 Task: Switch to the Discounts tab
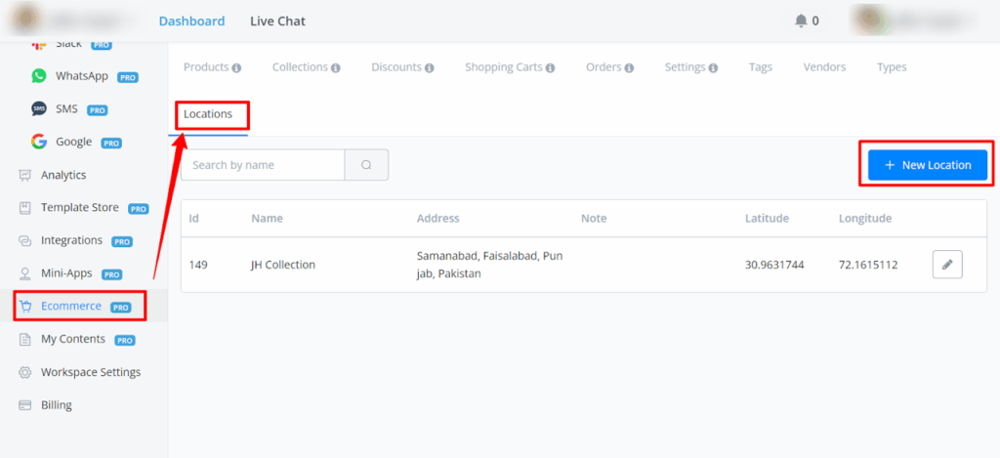coord(396,67)
